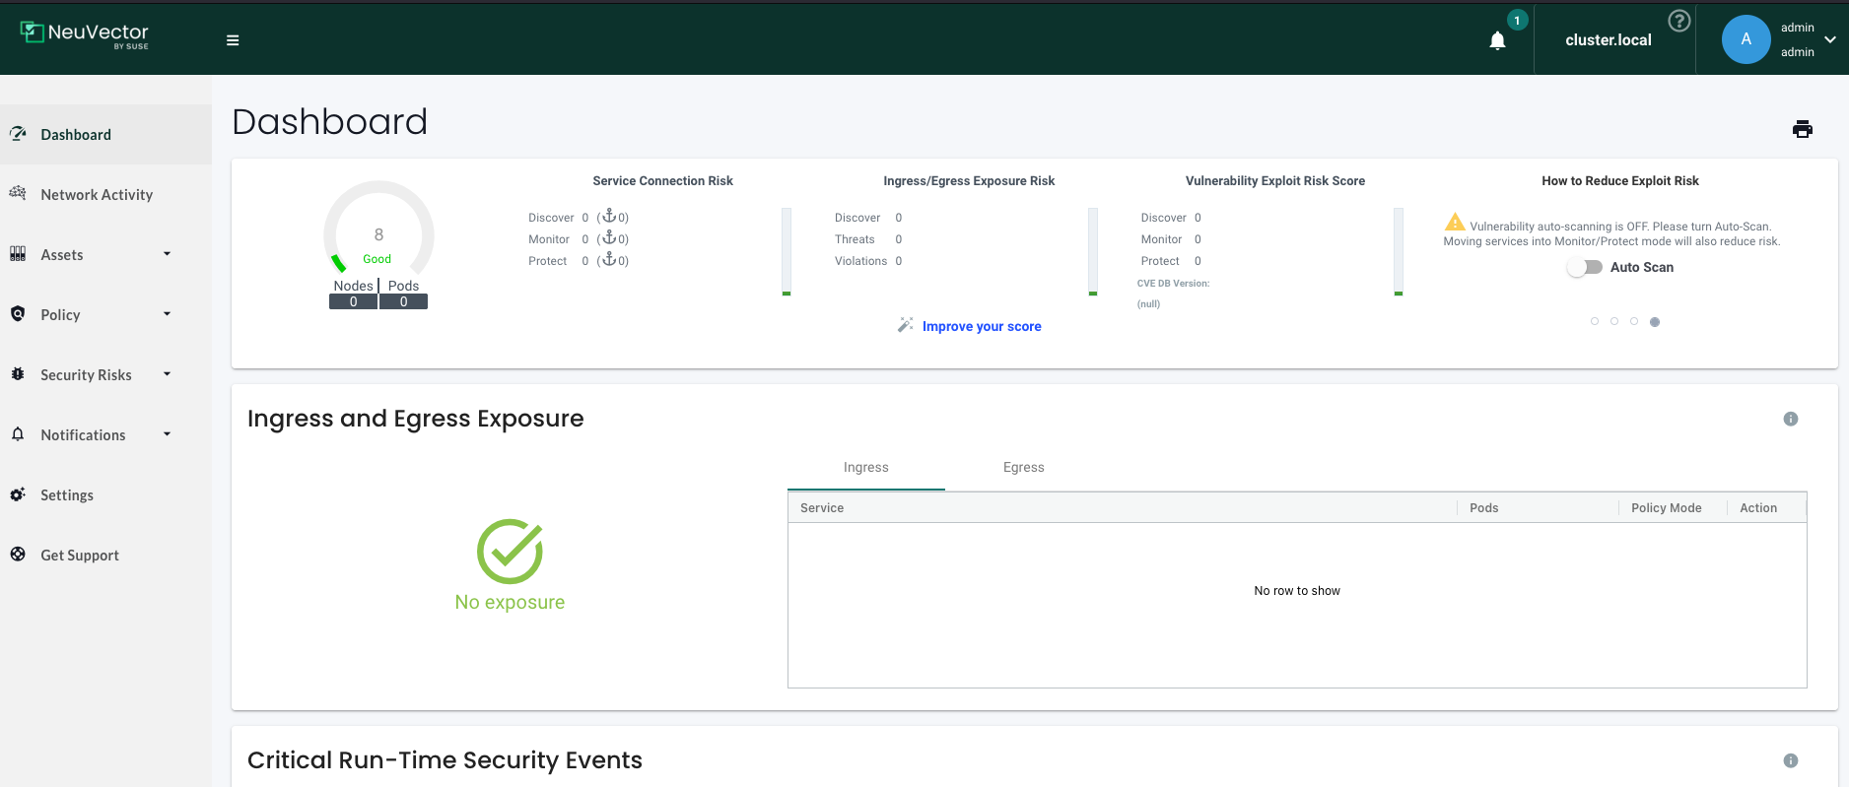Open Settings in the sidebar
The image size is (1849, 787).
click(x=105, y=495)
